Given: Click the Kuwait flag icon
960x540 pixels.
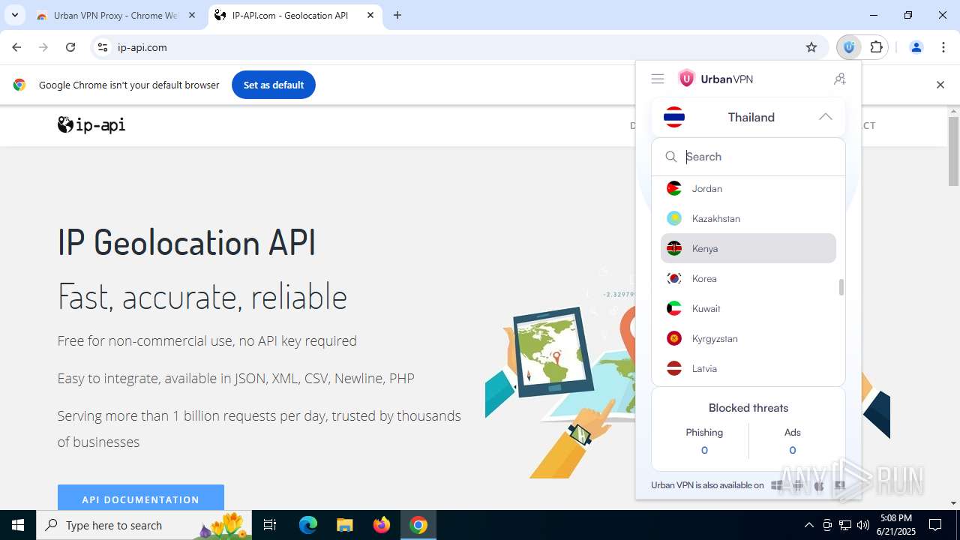Looking at the screenshot, I should pos(674,308).
